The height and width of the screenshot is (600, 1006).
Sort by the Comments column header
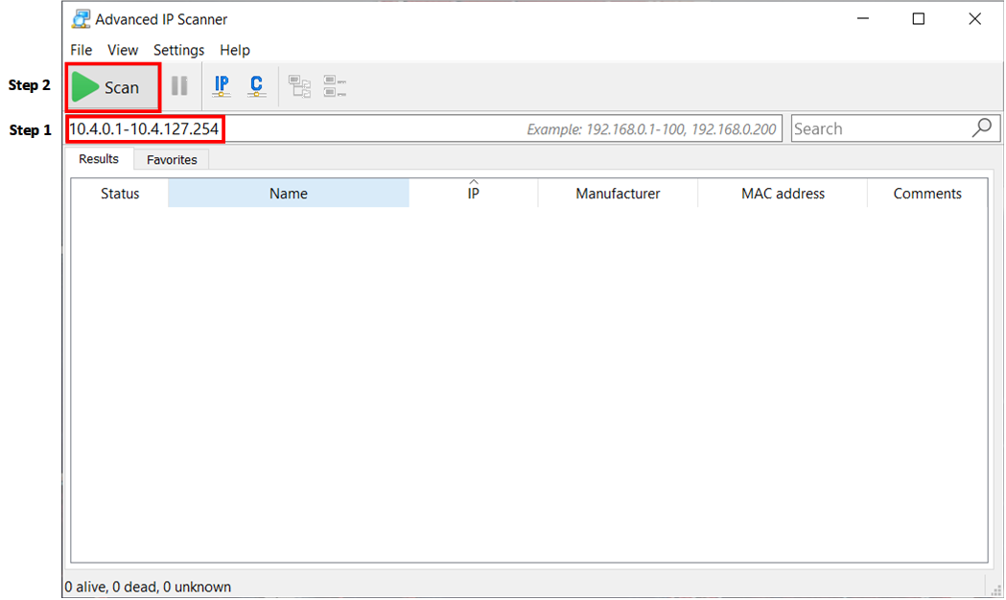[927, 194]
